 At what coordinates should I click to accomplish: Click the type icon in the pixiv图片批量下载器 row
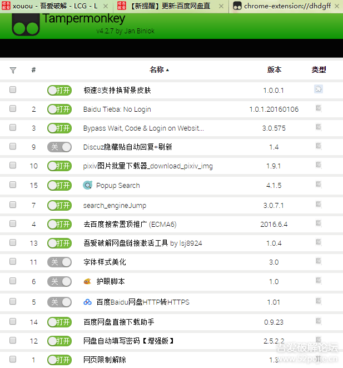(319, 165)
